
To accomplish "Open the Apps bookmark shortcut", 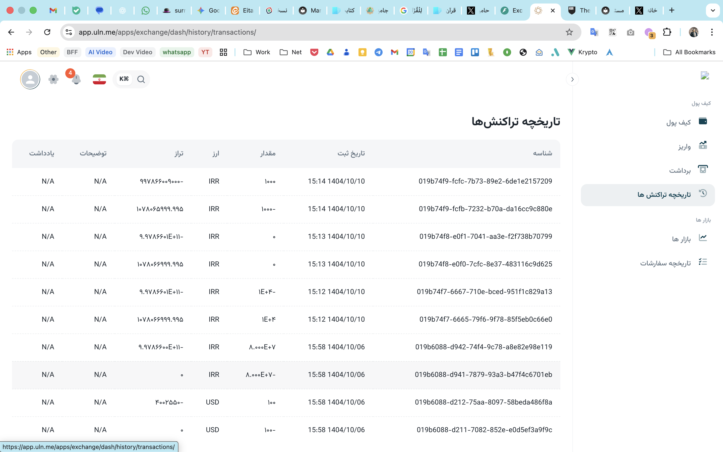I will 19,52.
